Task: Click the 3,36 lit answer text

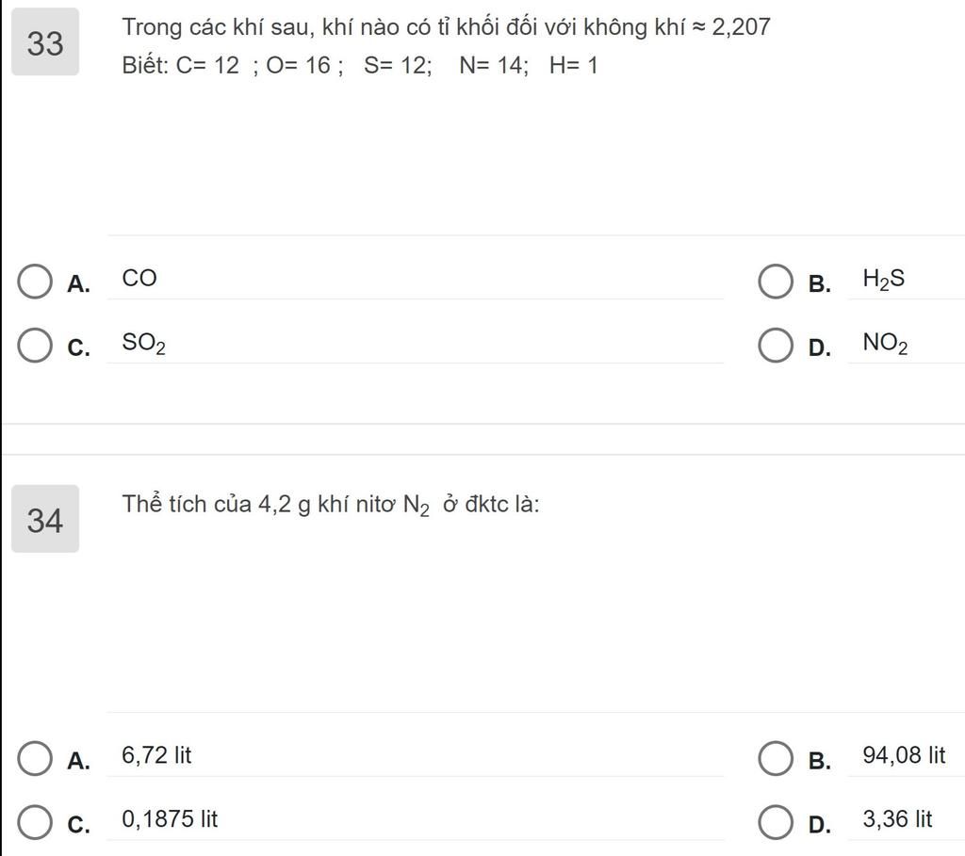Action: (897, 819)
